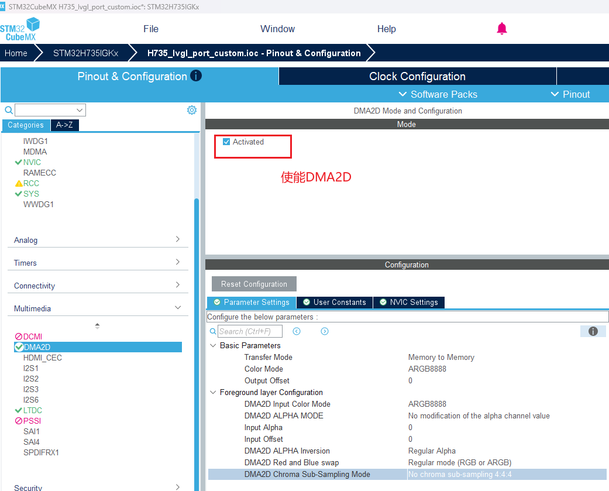The image size is (609, 491).
Task: Switch to Clock Configuration tab
Action: click(x=418, y=76)
